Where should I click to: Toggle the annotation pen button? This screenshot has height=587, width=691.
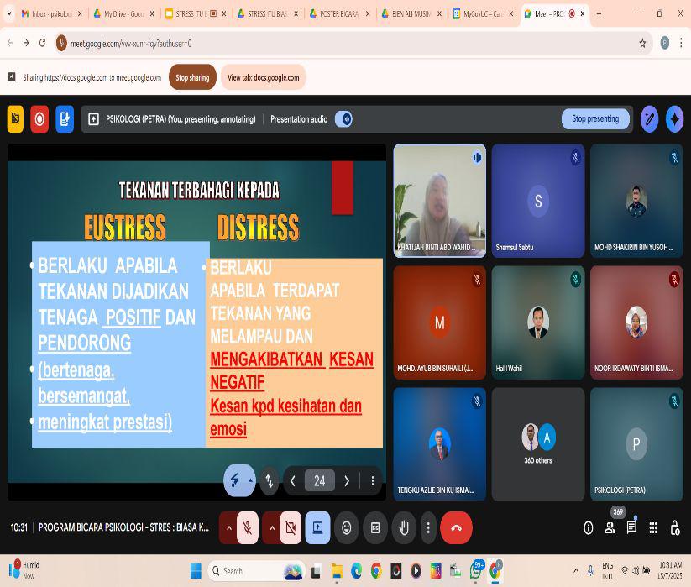tap(649, 119)
